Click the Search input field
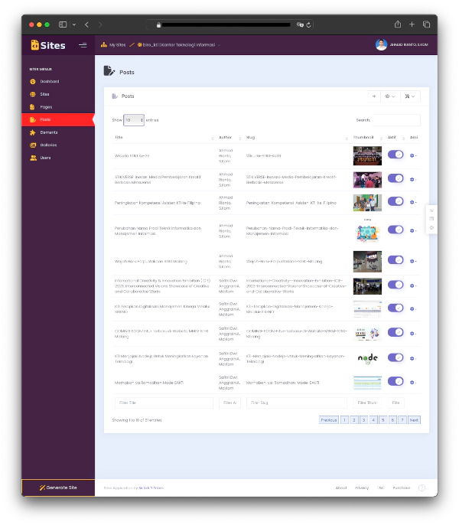Image resolution: width=459 pixels, height=525 pixels. (396, 120)
